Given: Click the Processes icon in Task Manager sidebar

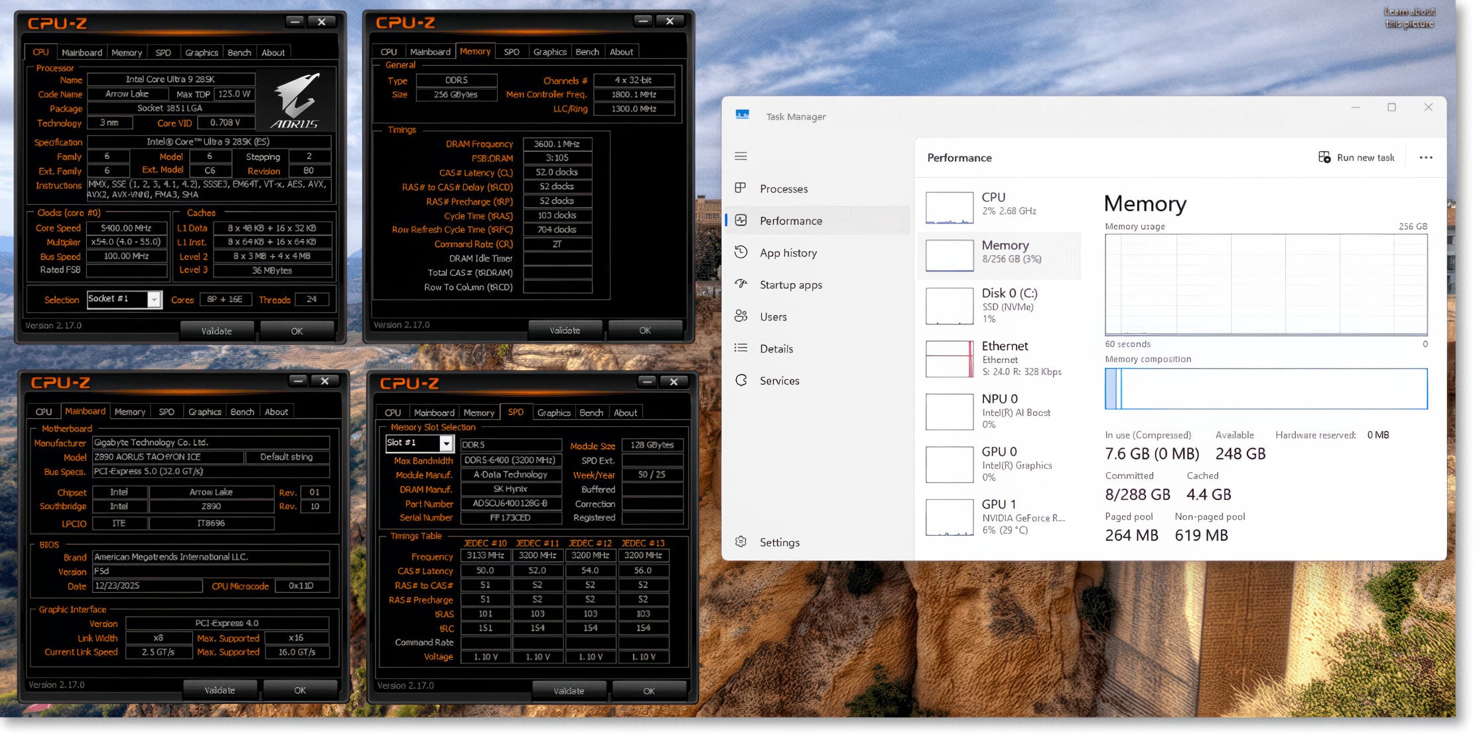Looking at the screenshot, I should (x=740, y=188).
